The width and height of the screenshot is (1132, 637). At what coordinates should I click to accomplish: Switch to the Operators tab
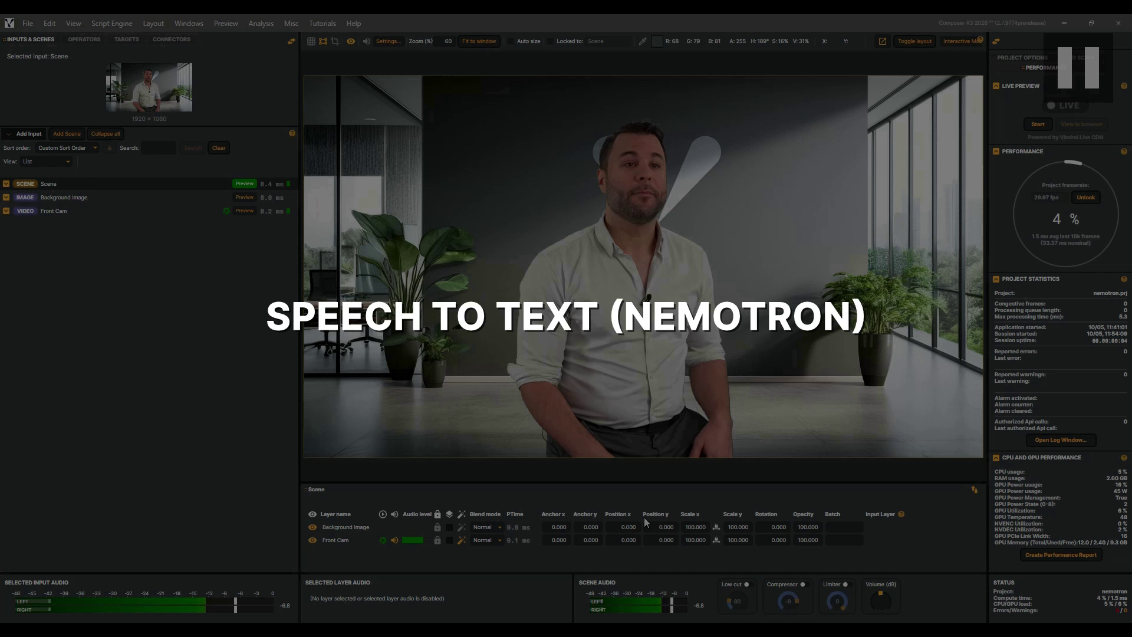[84, 40]
